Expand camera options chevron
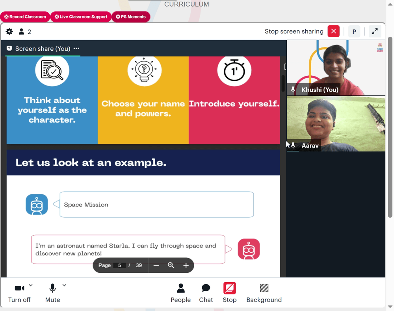 coord(30,285)
